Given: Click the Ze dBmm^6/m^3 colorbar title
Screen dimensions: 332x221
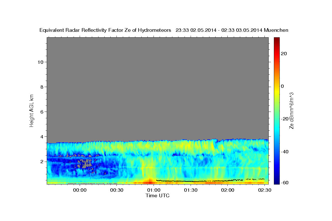Looking at the screenshot, I should pyautogui.click(x=292, y=110).
